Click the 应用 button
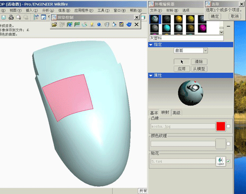Viewport: 246px width, 194px height. click(x=182, y=69)
